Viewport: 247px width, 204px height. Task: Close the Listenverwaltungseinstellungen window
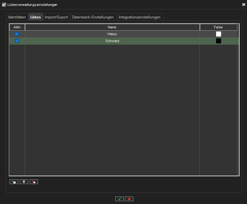tap(243, 5)
